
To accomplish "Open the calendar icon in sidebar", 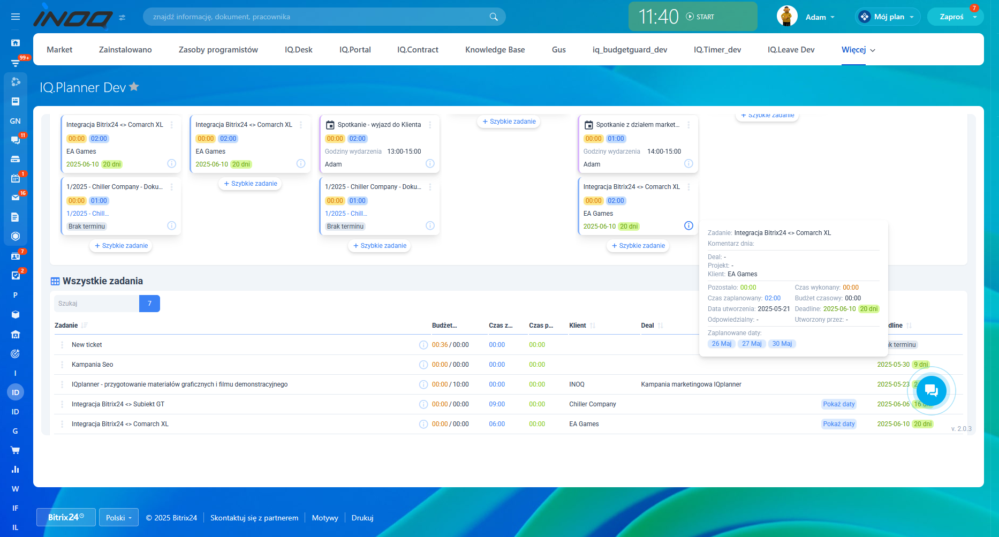I will click(x=16, y=178).
